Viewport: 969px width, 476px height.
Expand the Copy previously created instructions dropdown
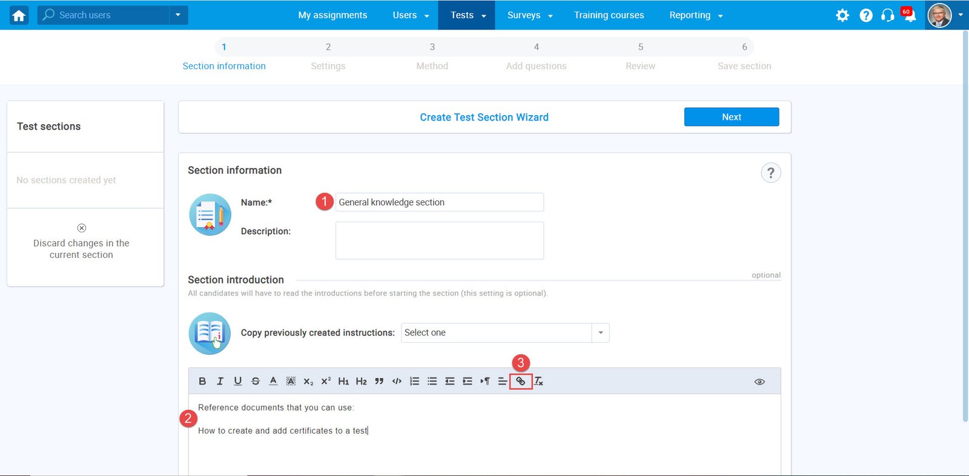(x=600, y=333)
